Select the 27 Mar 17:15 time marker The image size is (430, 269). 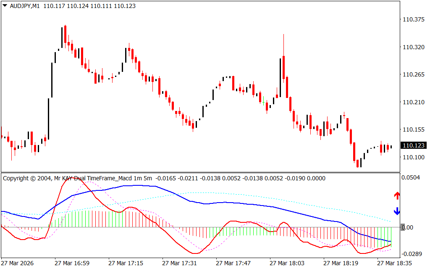(126, 263)
